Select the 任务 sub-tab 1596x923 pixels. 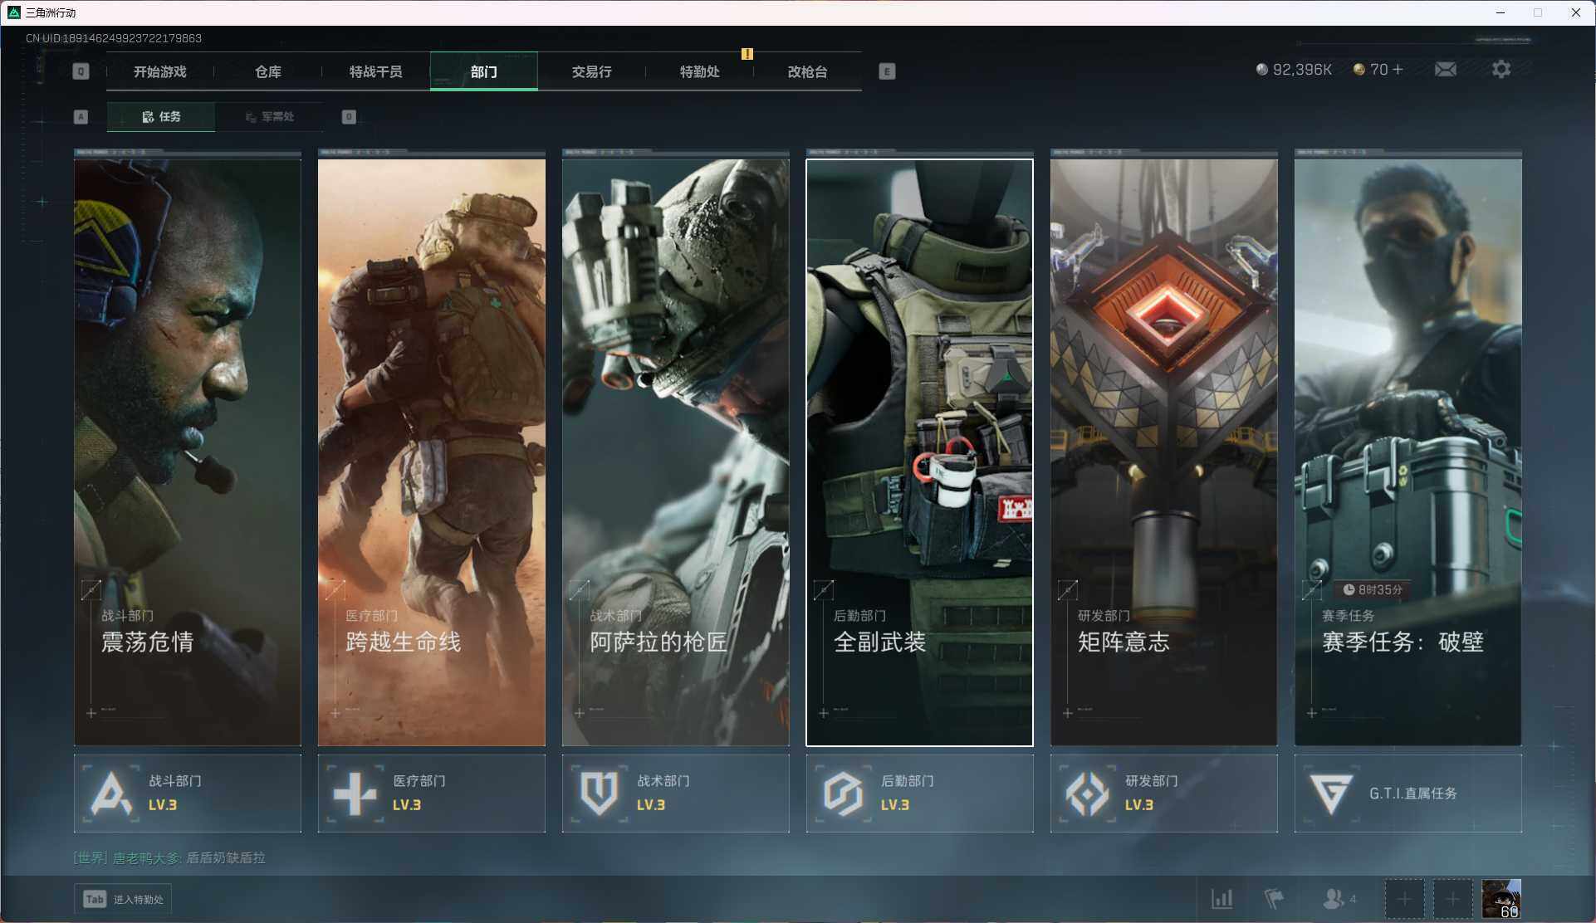(x=161, y=116)
